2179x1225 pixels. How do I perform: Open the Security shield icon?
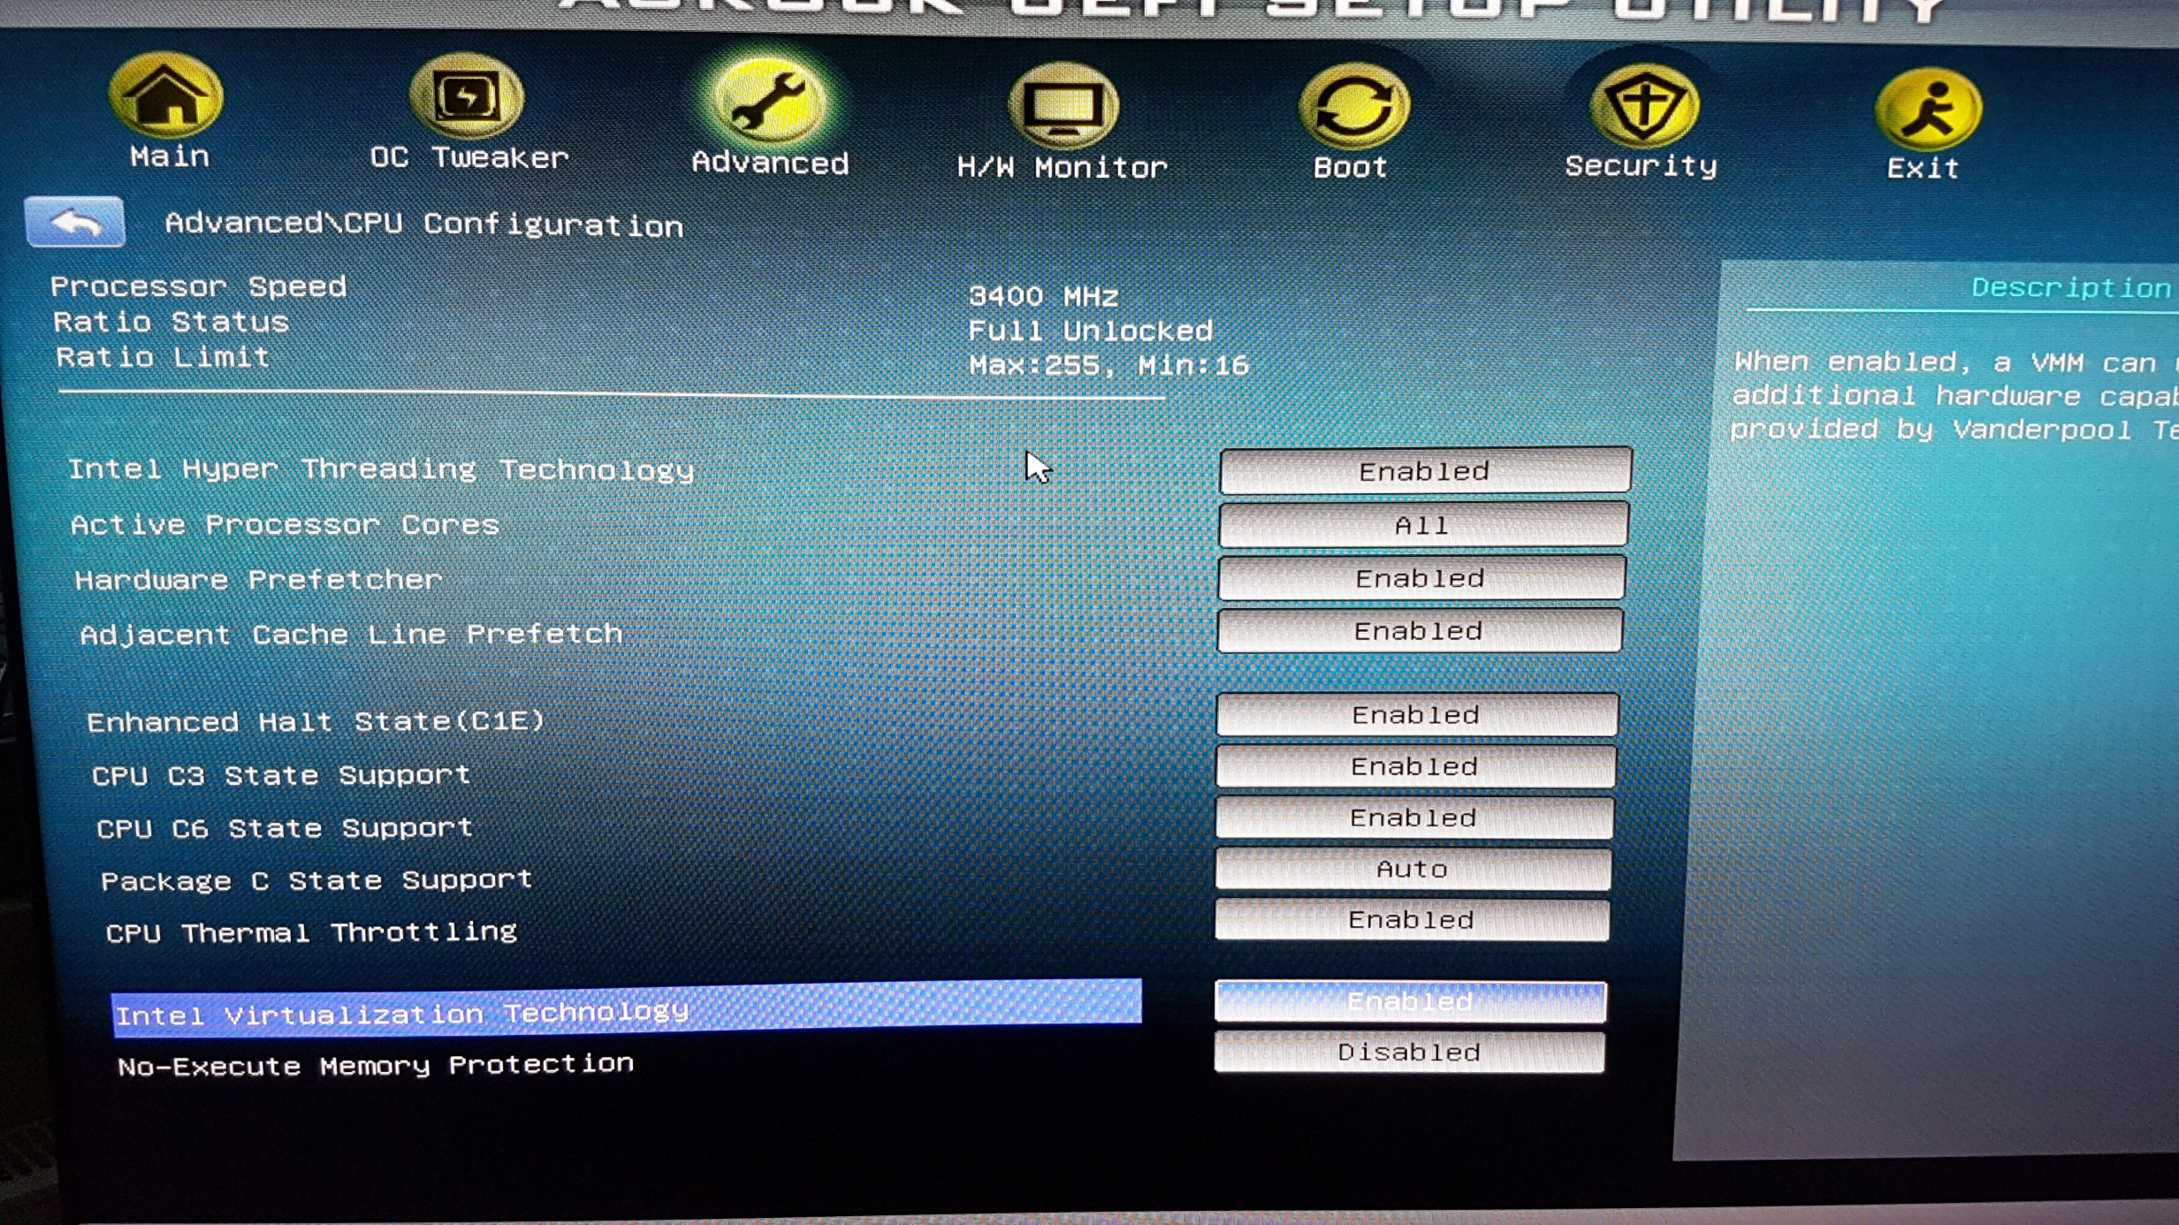click(1643, 107)
